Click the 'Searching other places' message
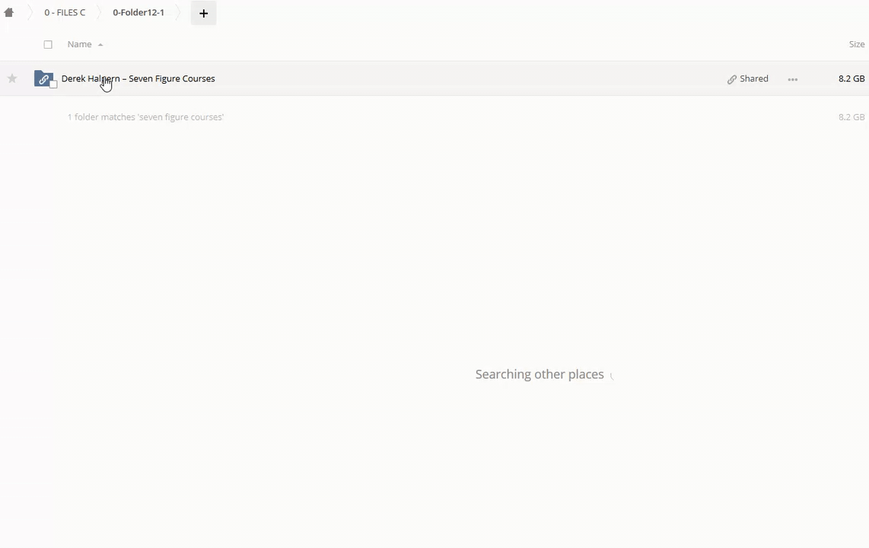 pyautogui.click(x=539, y=374)
